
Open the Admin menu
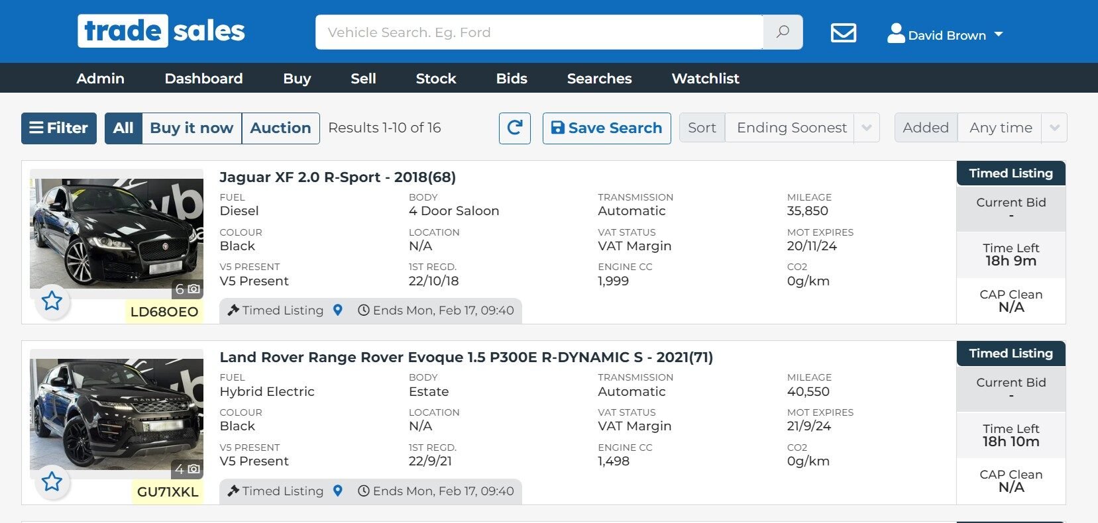tap(100, 78)
